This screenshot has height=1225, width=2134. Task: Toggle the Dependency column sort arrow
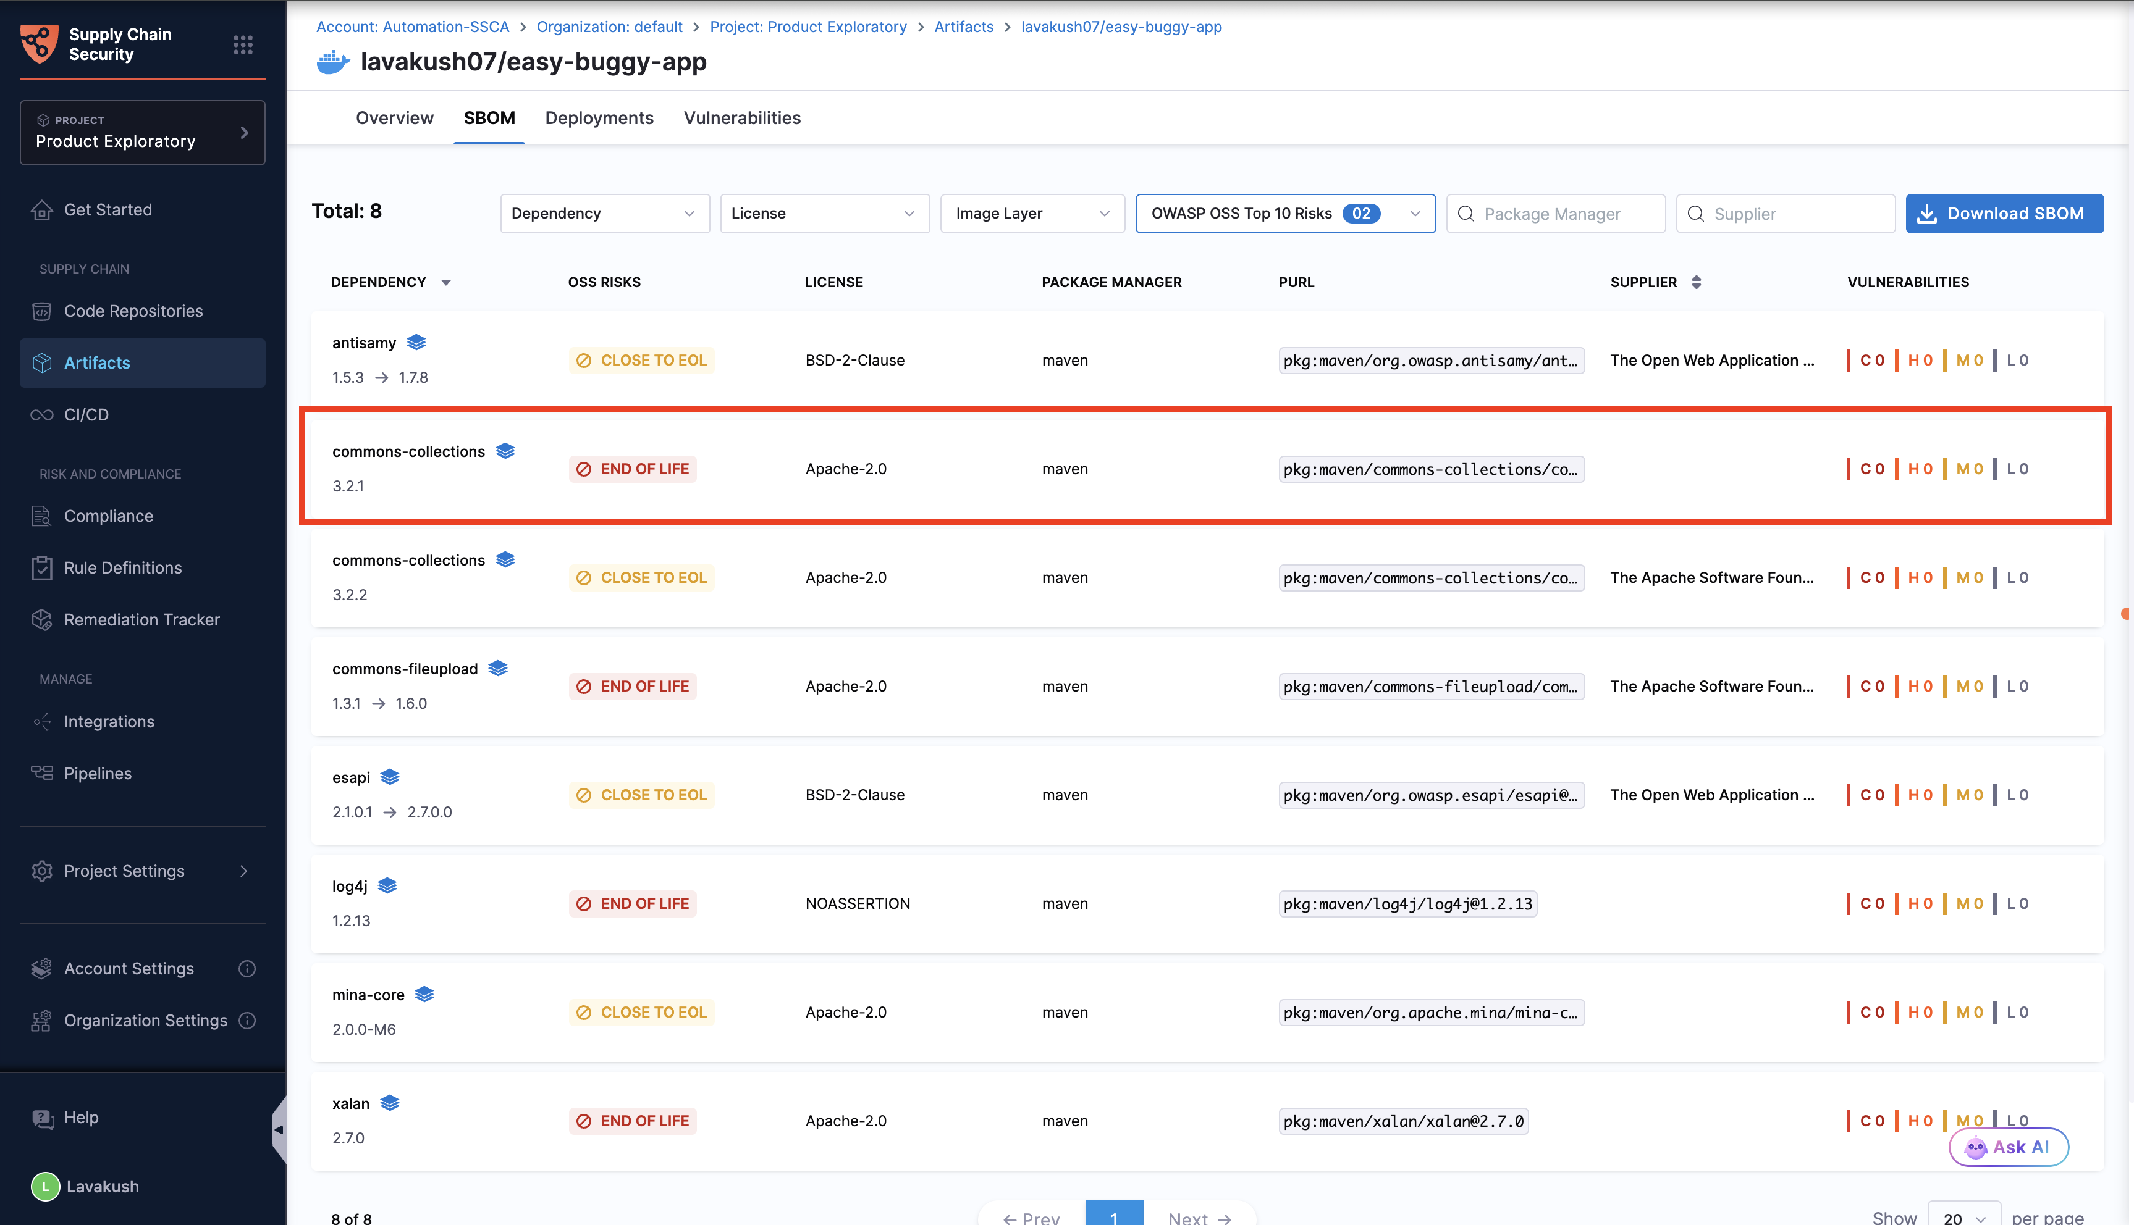[x=446, y=283]
